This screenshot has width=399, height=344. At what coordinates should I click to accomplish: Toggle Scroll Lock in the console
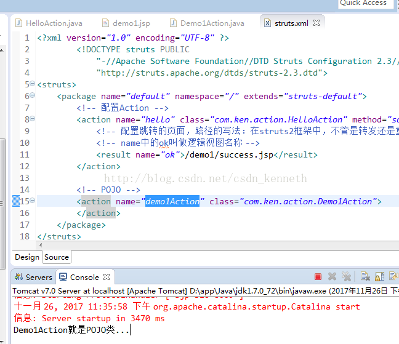(379, 276)
